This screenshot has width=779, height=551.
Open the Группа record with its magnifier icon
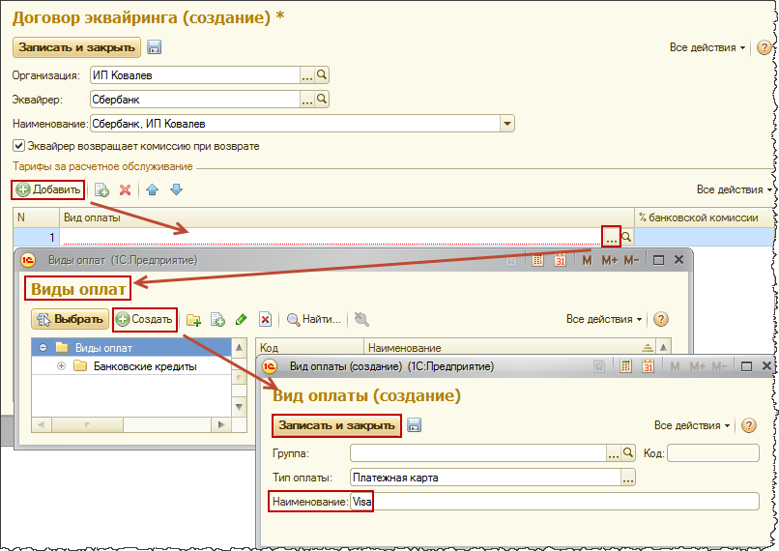pos(628,453)
